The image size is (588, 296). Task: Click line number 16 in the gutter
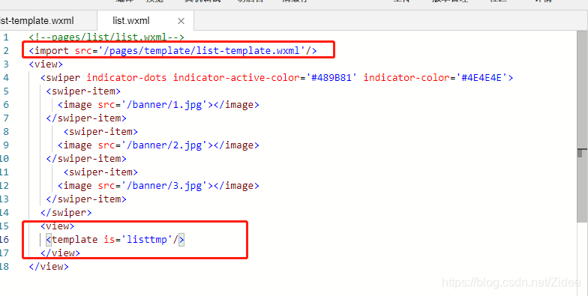pos(4,240)
